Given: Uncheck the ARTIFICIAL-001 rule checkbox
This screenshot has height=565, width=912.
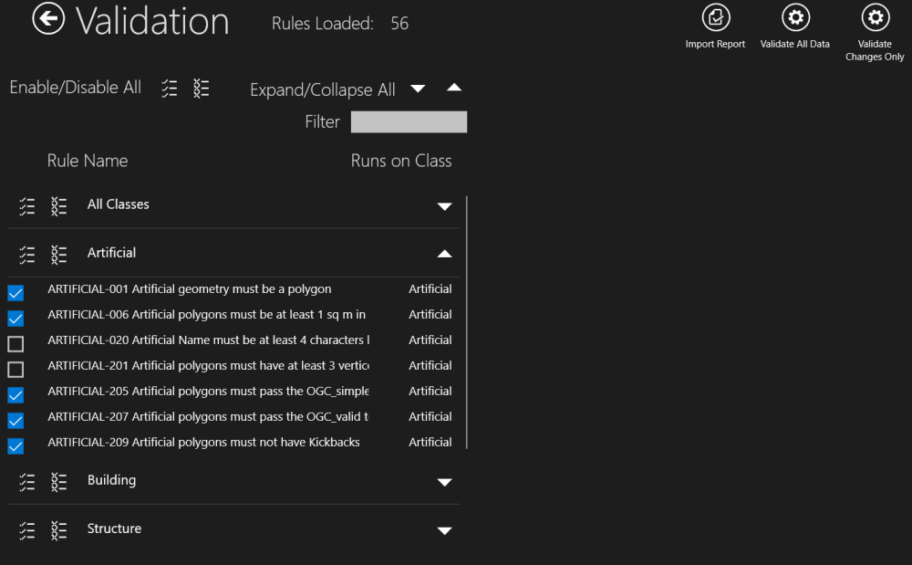Looking at the screenshot, I should tap(16, 293).
